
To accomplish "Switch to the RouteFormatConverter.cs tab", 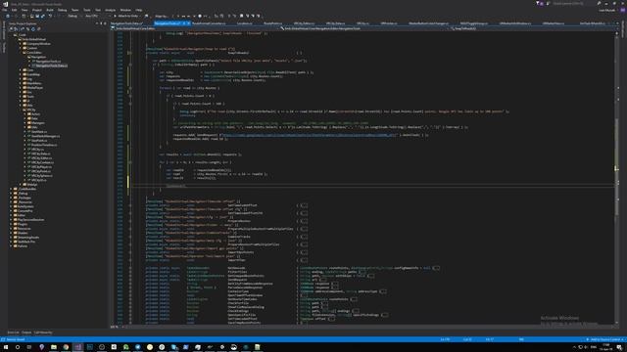I will point(209,23).
